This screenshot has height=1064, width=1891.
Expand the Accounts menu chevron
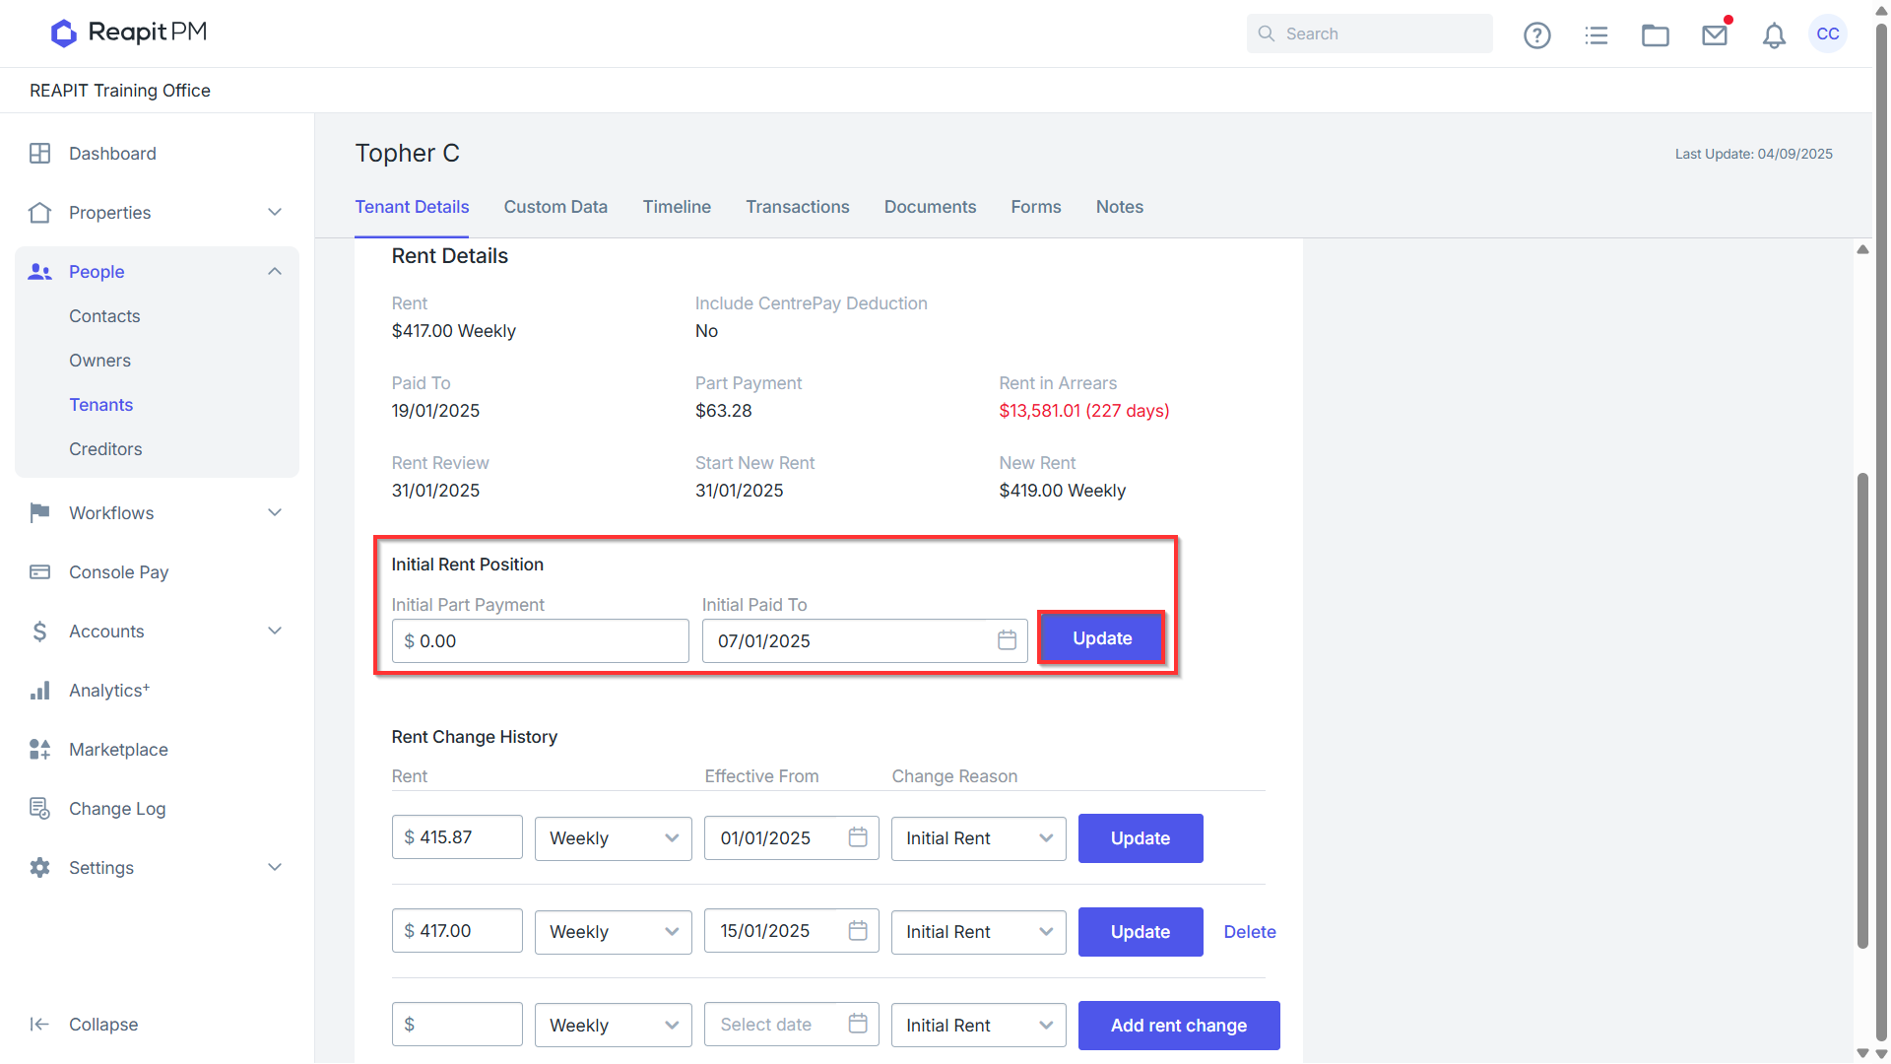[x=275, y=632]
